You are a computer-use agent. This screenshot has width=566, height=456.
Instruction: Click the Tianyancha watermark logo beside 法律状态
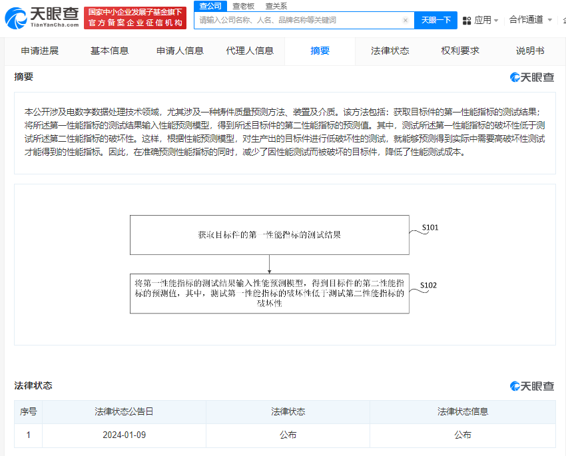point(532,386)
